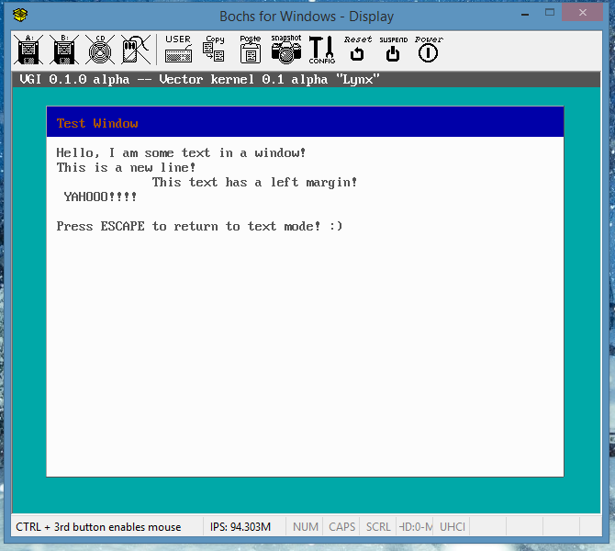This screenshot has width=615, height=551.
Task: Click the floppy B: drive icon
Action: [64, 50]
